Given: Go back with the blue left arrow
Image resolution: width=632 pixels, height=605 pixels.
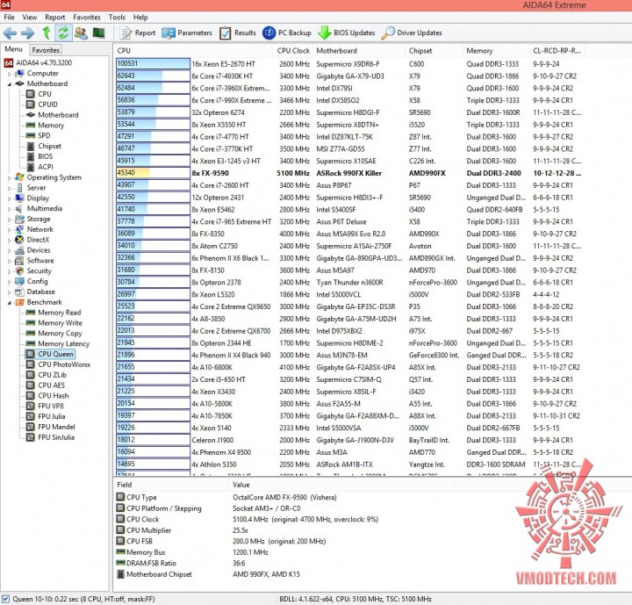Looking at the screenshot, I should tap(10, 33).
